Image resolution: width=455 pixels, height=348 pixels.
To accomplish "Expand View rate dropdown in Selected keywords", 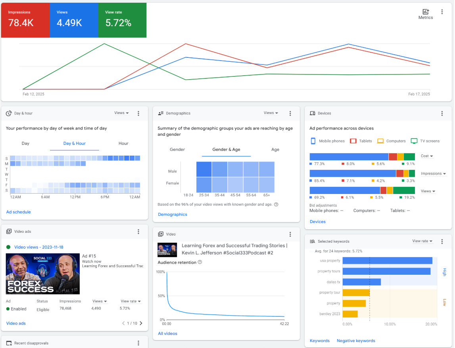I will pos(422,241).
